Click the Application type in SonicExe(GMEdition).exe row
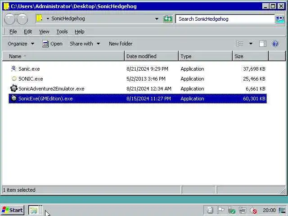Viewport: 288px width, 216px height. (x=192, y=99)
